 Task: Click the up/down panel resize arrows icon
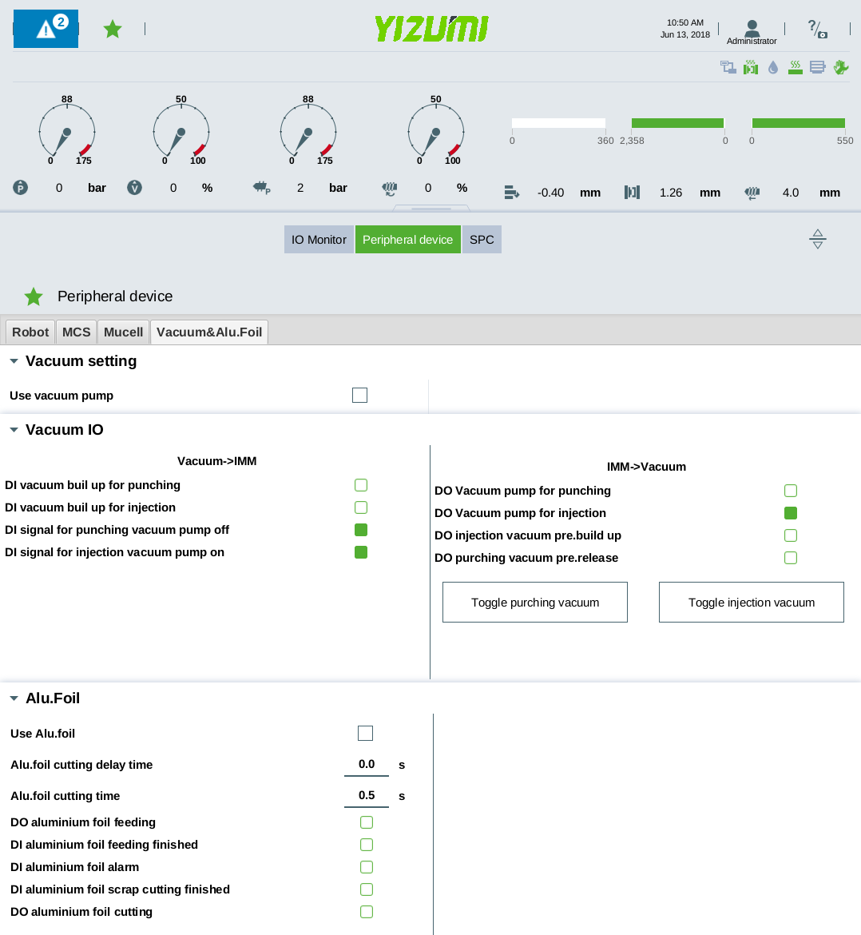pyautogui.click(x=817, y=239)
